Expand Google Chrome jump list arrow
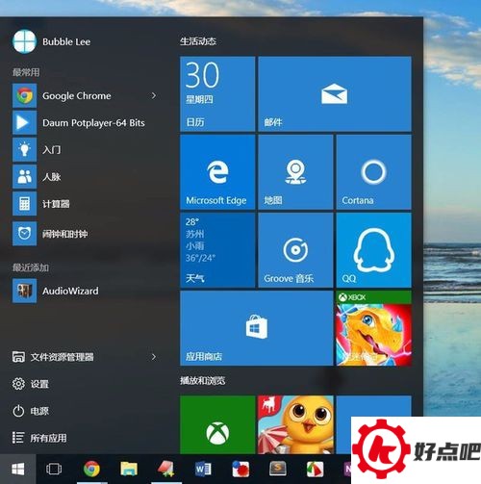Image resolution: width=481 pixels, height=484 pixels. coord(154,95)
